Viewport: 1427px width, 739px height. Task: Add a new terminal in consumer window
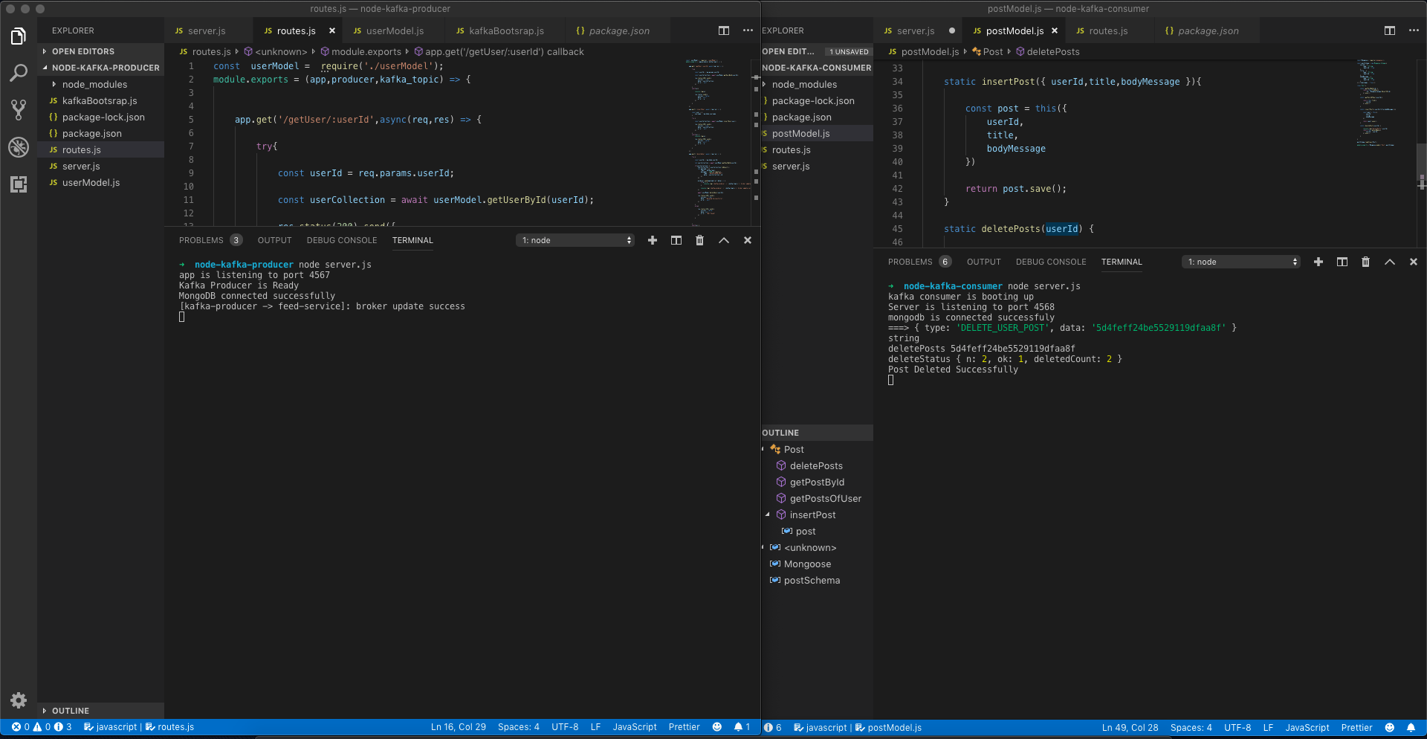(1318, 262)
